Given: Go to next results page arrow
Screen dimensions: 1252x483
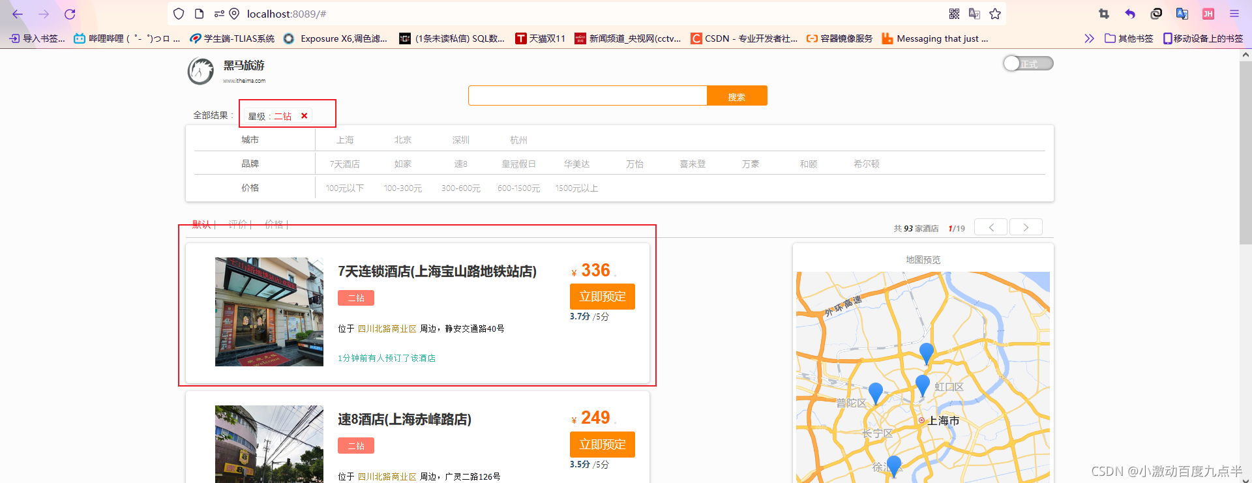Looking at the screenshot, I should coord(1026,227).
